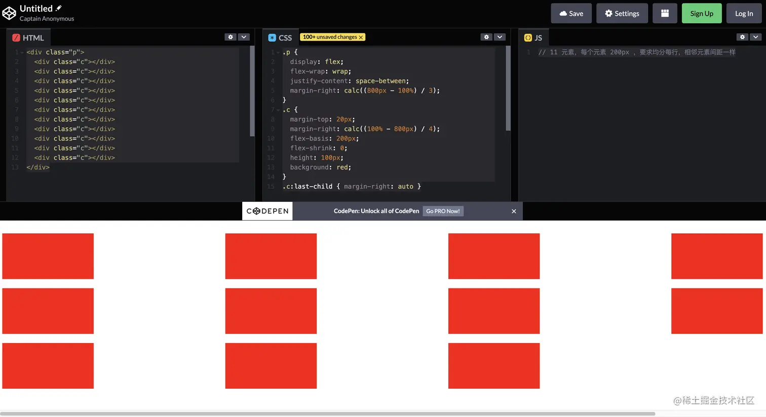Click the green Sign Up button
This screenshot has width=766, height=417.
(702, 14)
